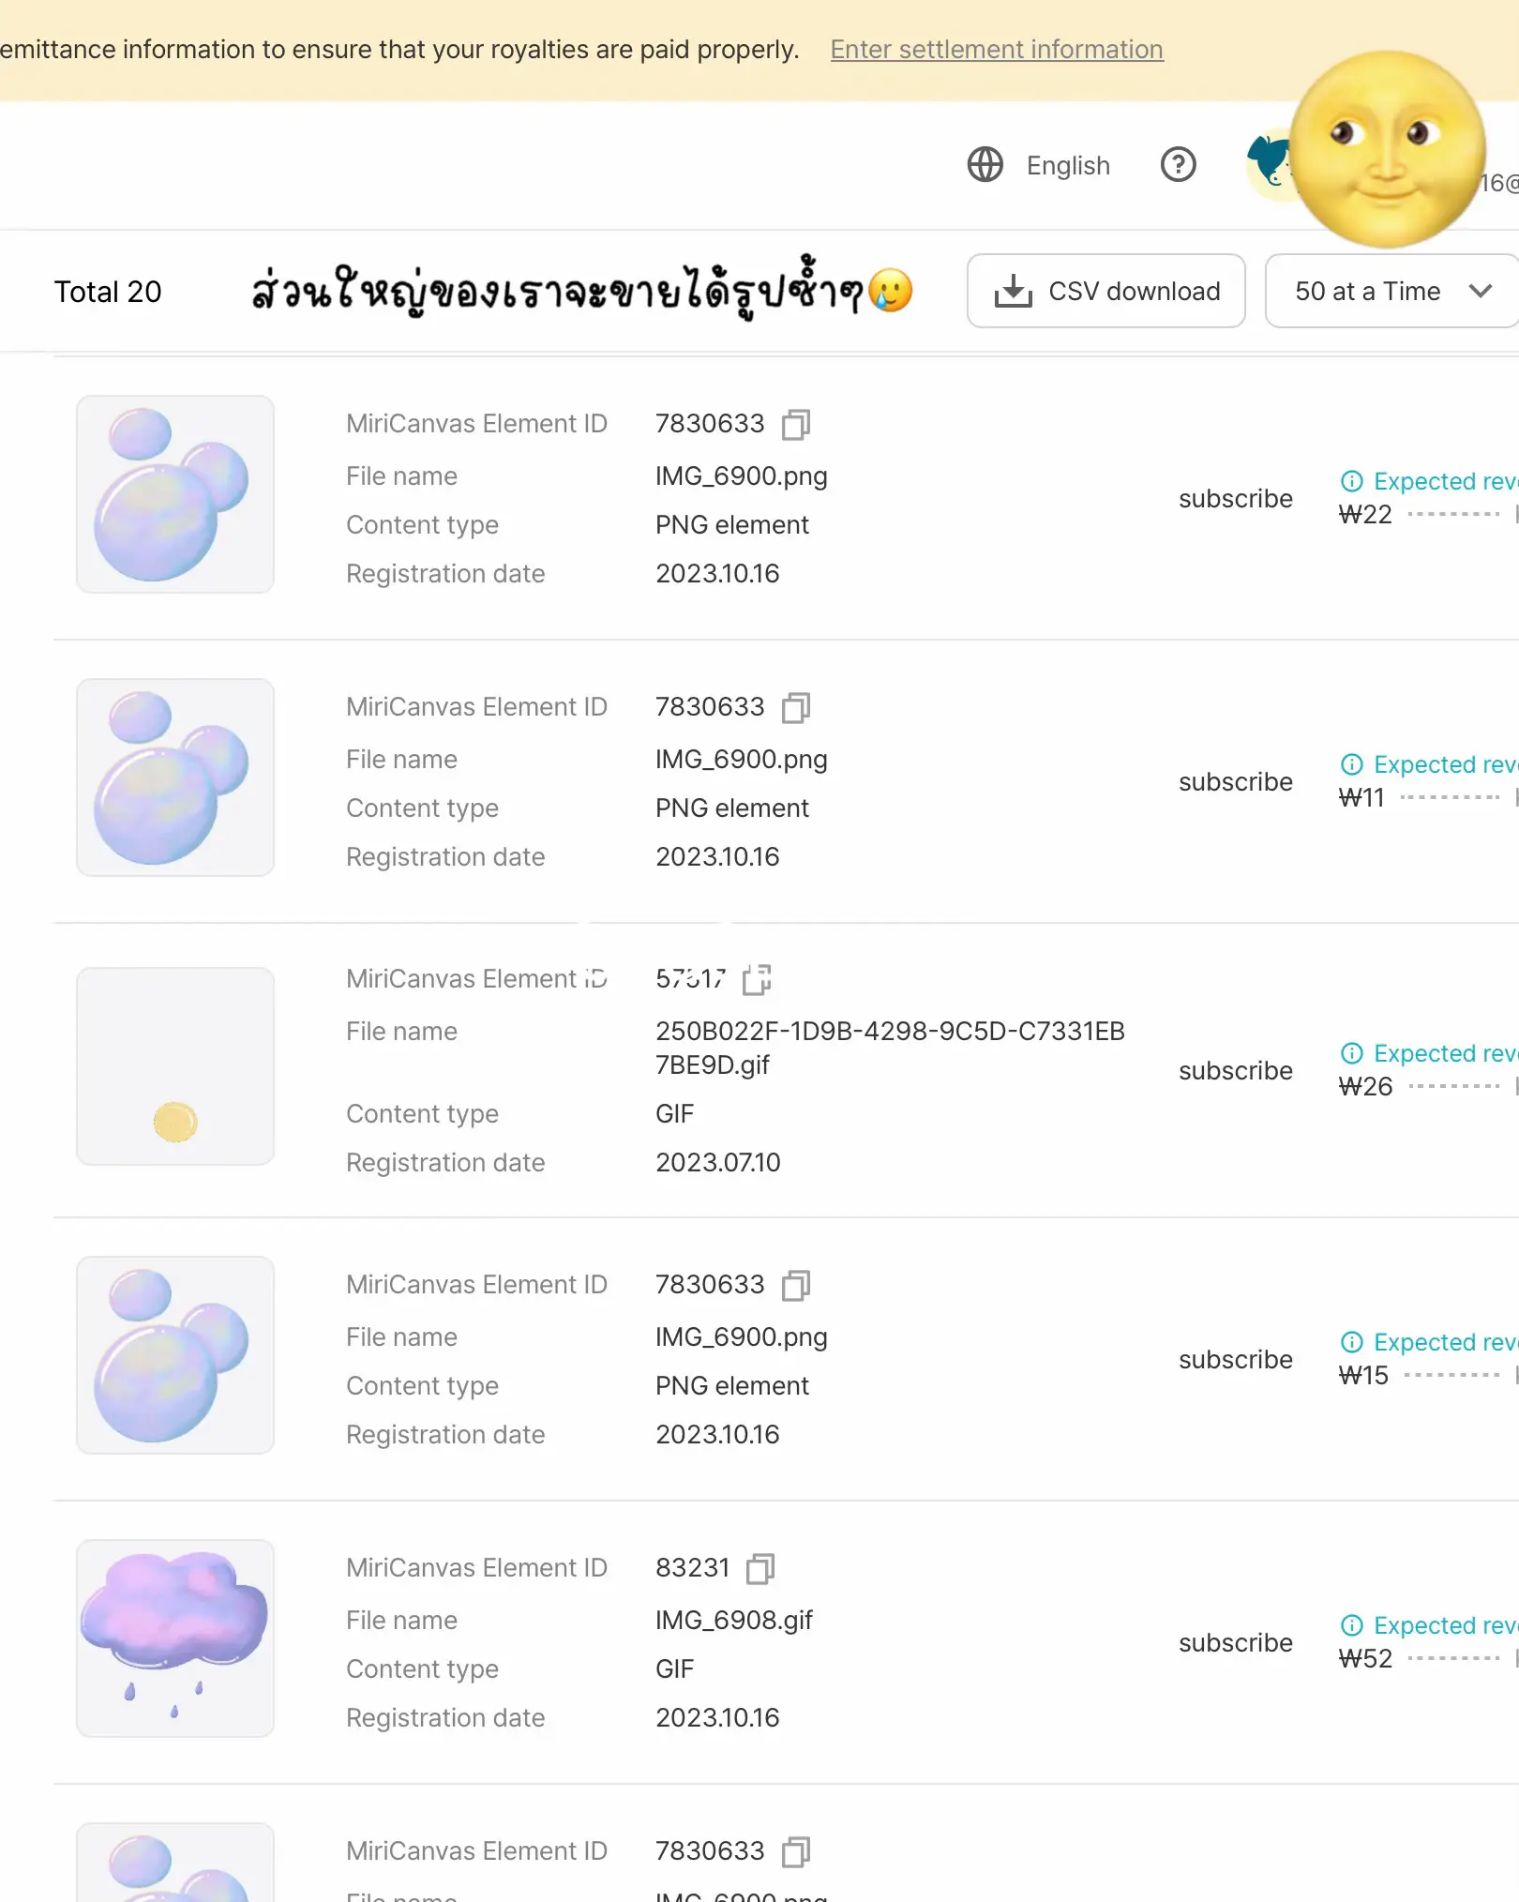Click the first bubble element thumbnail

point(174,494)
